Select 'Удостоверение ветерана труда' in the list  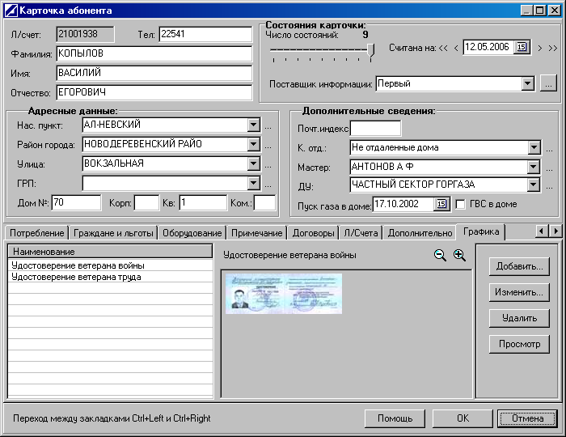76,277
